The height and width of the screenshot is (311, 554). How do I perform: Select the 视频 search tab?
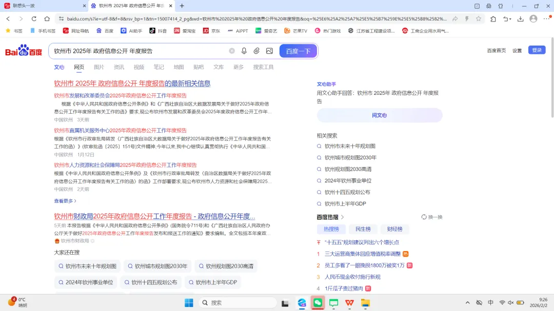pyautogui.click(x=139, y=67)
